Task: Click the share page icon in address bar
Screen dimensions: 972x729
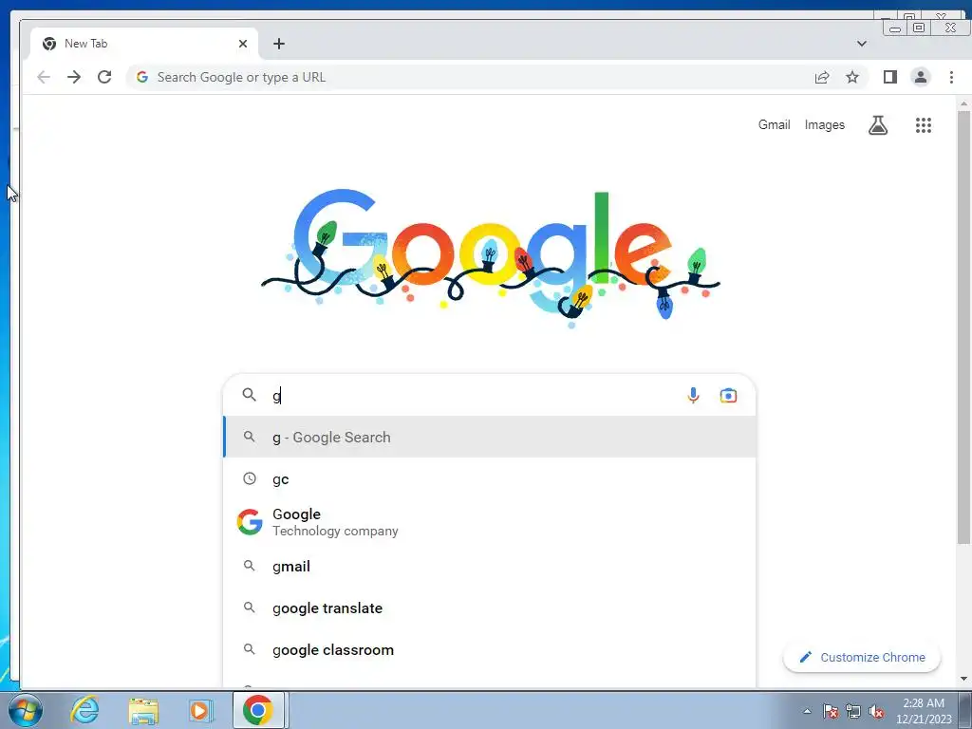Action: pyautogui.click(x=822, y=77)
